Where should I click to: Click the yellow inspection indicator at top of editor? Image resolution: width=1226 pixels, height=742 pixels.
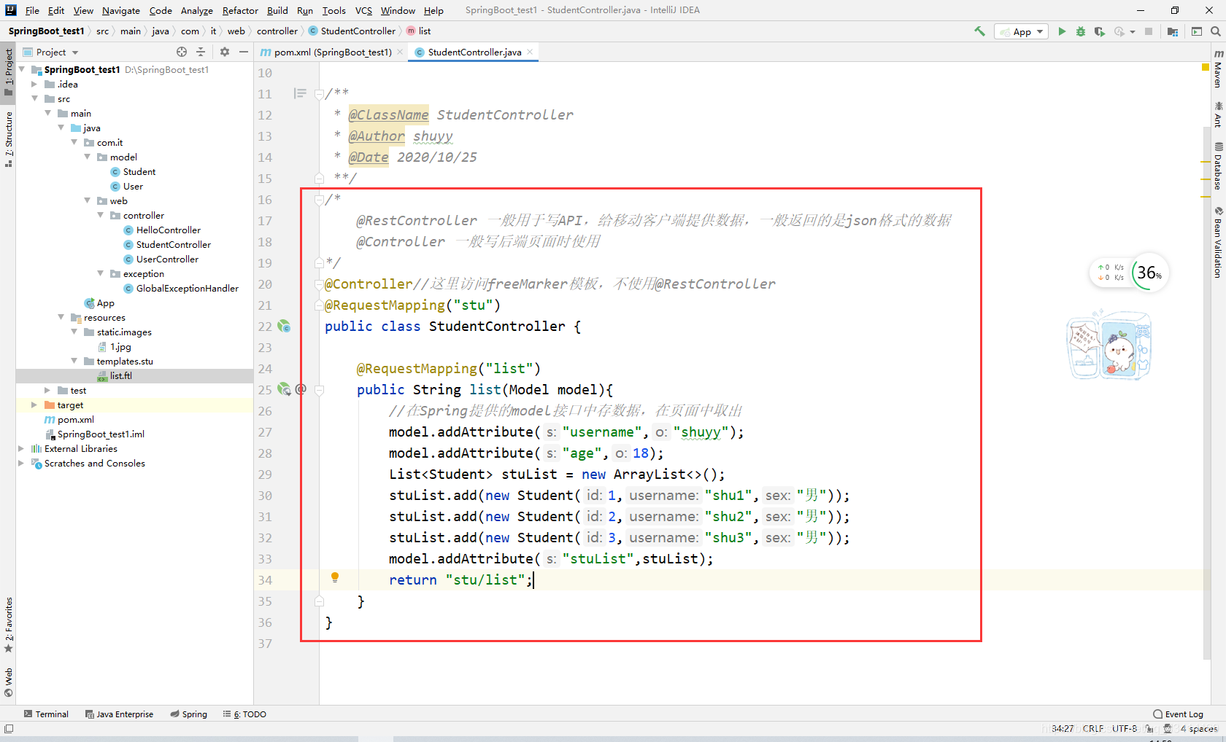[x=1206, y=67]
